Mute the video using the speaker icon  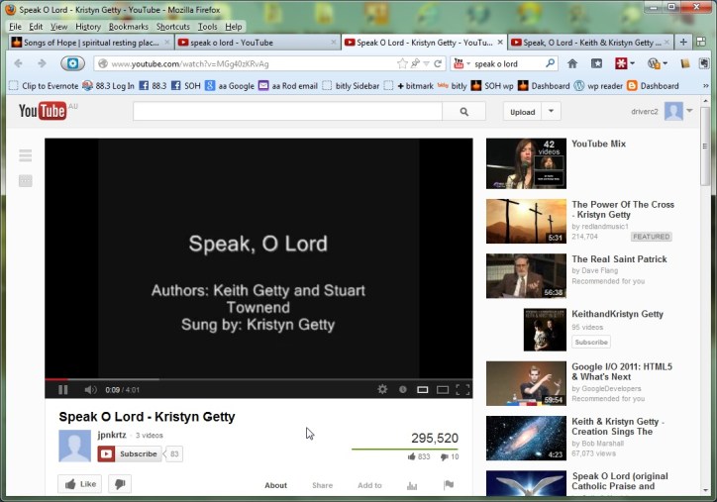pos(90,390)
